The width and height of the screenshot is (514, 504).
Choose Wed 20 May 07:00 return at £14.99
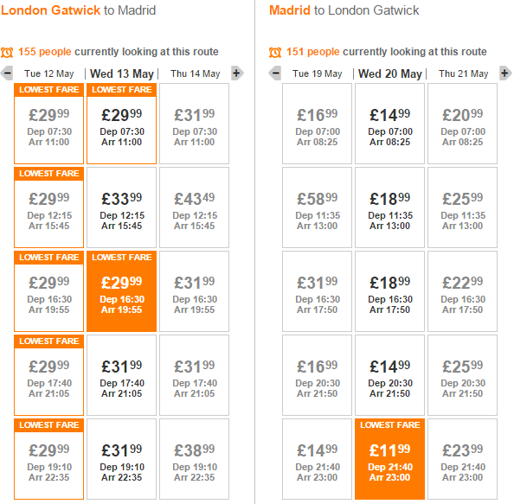point(389,124)
